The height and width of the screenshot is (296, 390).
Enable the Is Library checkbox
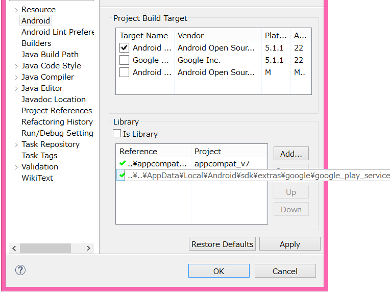pos(117,134)
